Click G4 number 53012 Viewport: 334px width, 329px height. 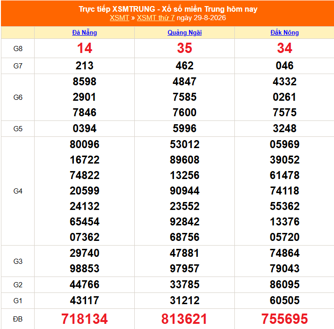click(x=184, y=144)
